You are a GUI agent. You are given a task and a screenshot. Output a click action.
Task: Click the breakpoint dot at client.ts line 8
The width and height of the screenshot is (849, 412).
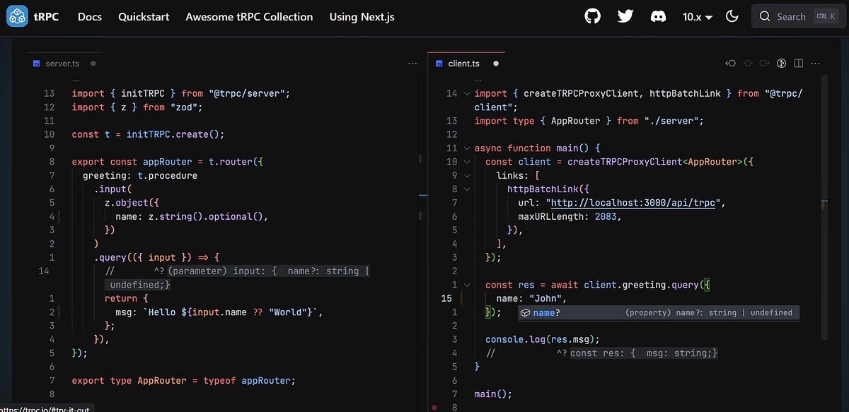tap(434, 408)
